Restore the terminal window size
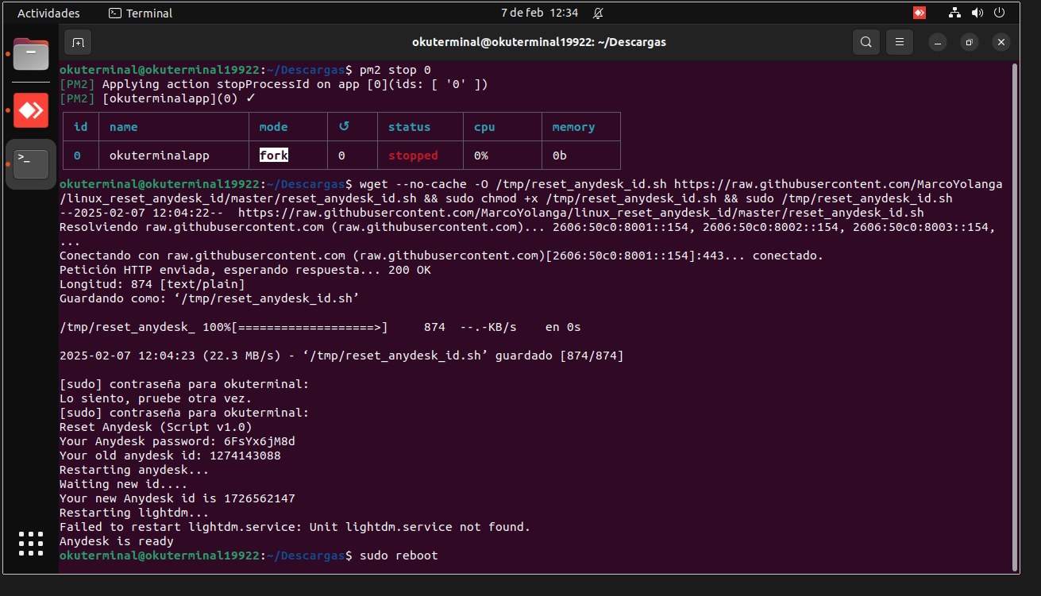 (969, 42)
